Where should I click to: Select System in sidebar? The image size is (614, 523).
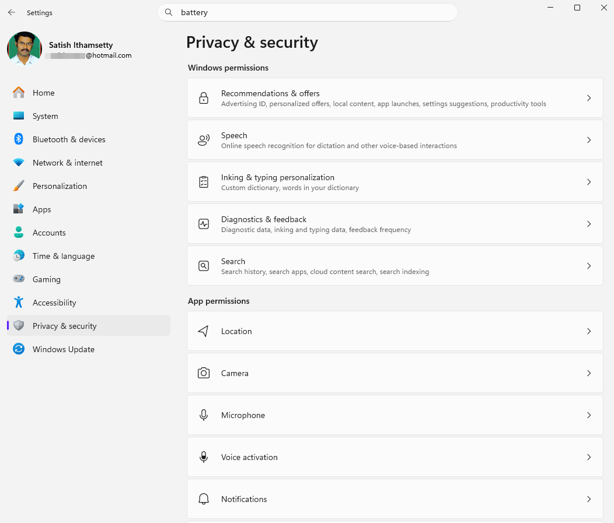89,116
